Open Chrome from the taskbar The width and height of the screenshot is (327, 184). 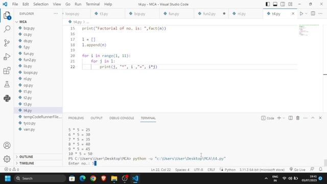tap(93, 178)
